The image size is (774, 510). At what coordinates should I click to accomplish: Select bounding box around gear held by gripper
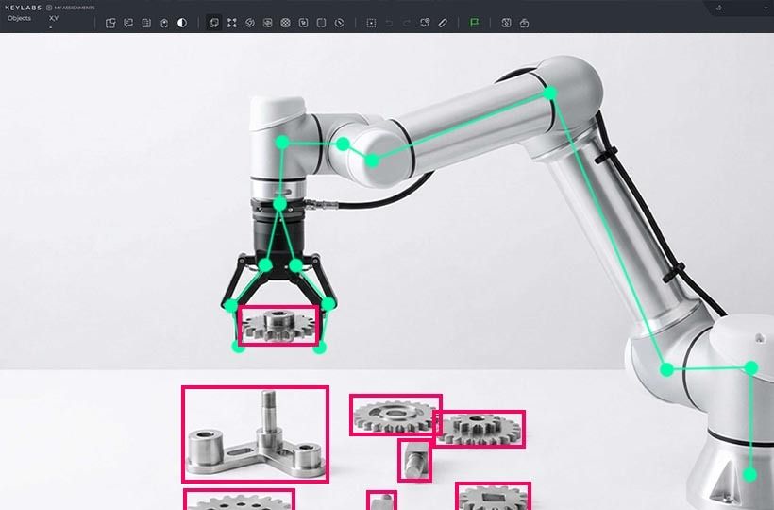point(278,325)
